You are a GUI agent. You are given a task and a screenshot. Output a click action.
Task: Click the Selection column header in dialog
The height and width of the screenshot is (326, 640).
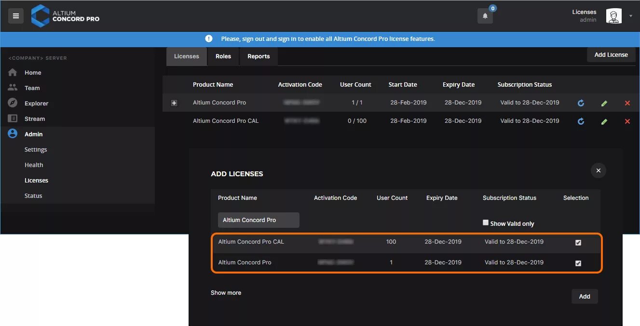tap(576, 198)
